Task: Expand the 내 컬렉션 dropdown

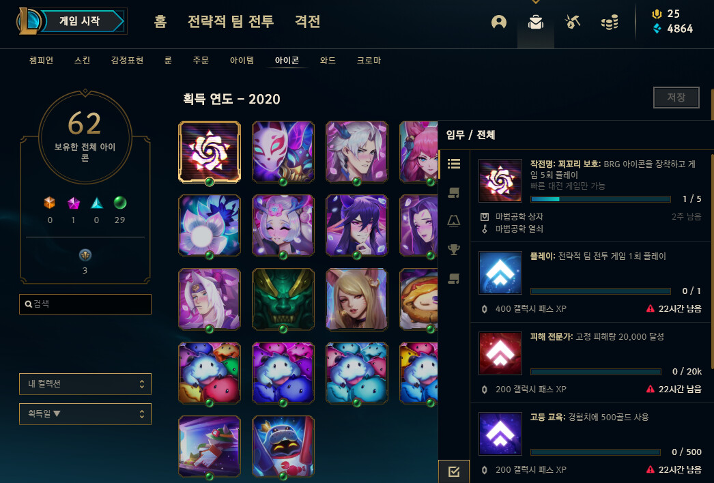Action: coord(85,384)
